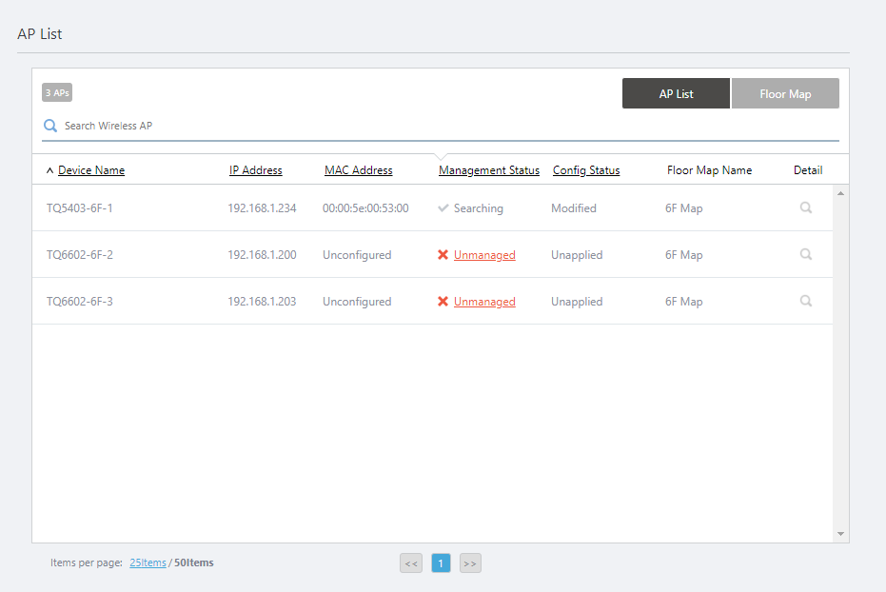This screenshot has height=592, width=886.
Task: Click red X status icon for TQ6602-6F-3
Action: tap(443, 302)
